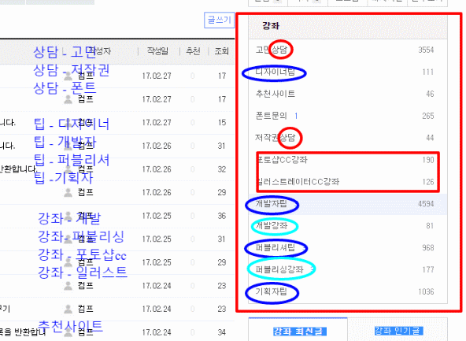Switch to the 강좌 인기글 tab
The image size is (466, 341).
(x=398, y=330)
